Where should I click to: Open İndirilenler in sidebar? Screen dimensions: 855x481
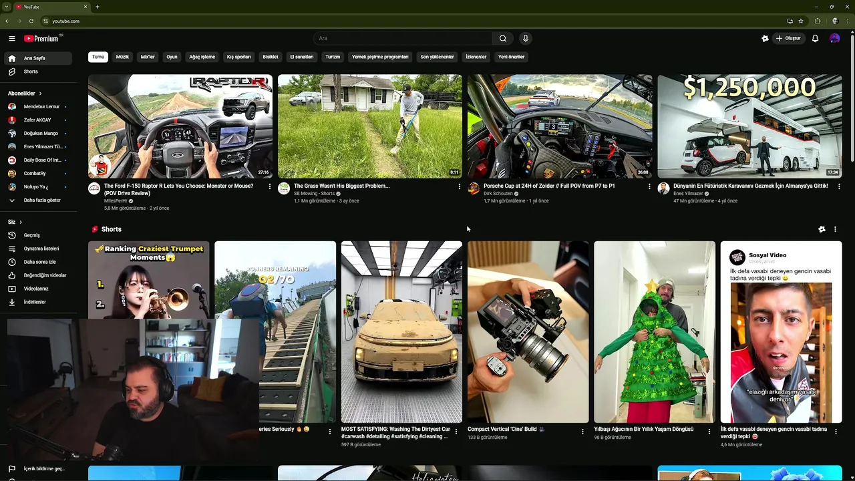pyautogui.click(x=37, y=302)
